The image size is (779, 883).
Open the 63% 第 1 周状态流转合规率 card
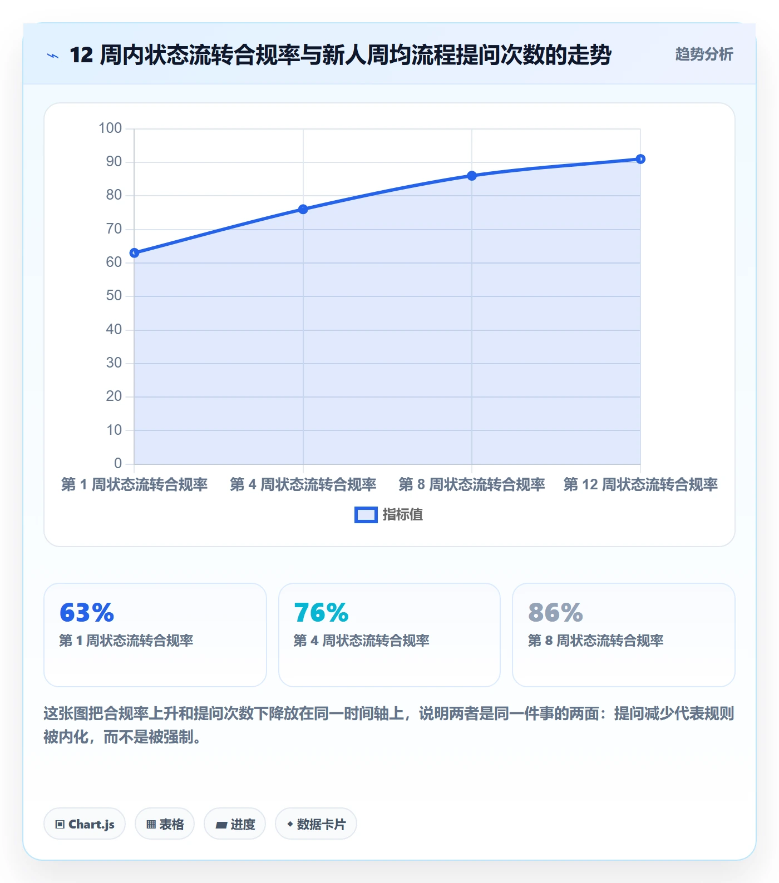pos(155,635)
